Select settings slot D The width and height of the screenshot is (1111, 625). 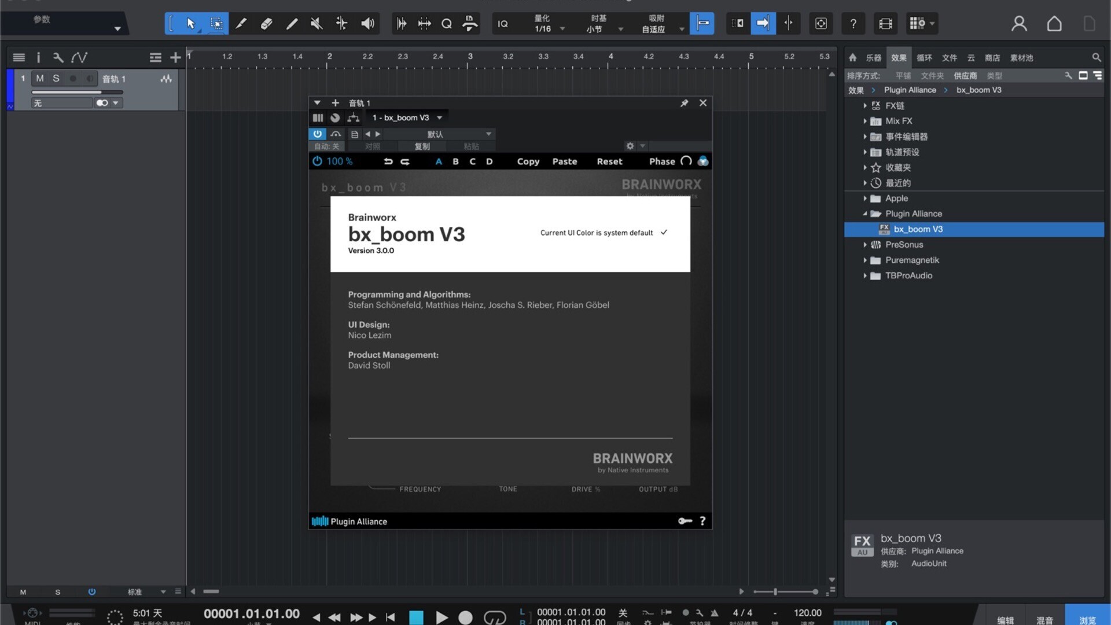(x=489, y=161)
